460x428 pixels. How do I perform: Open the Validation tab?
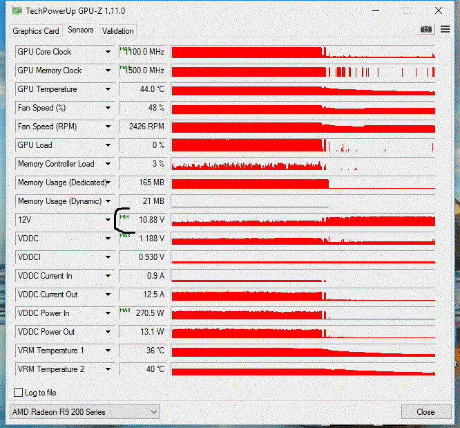[x=117, y=31]
